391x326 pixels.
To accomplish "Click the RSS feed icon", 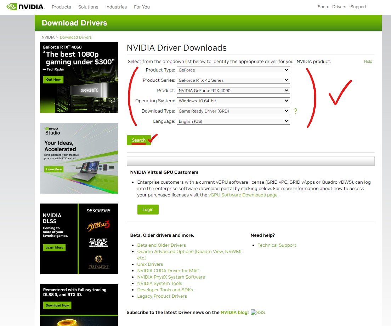I will click(258, 313).
